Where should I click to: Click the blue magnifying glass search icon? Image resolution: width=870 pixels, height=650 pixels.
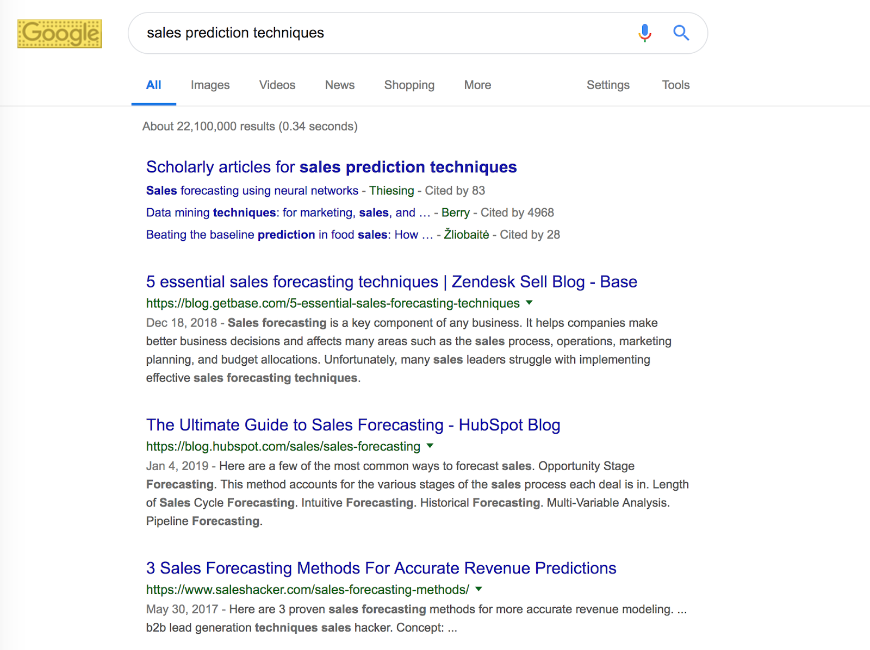tap(681, 33)
